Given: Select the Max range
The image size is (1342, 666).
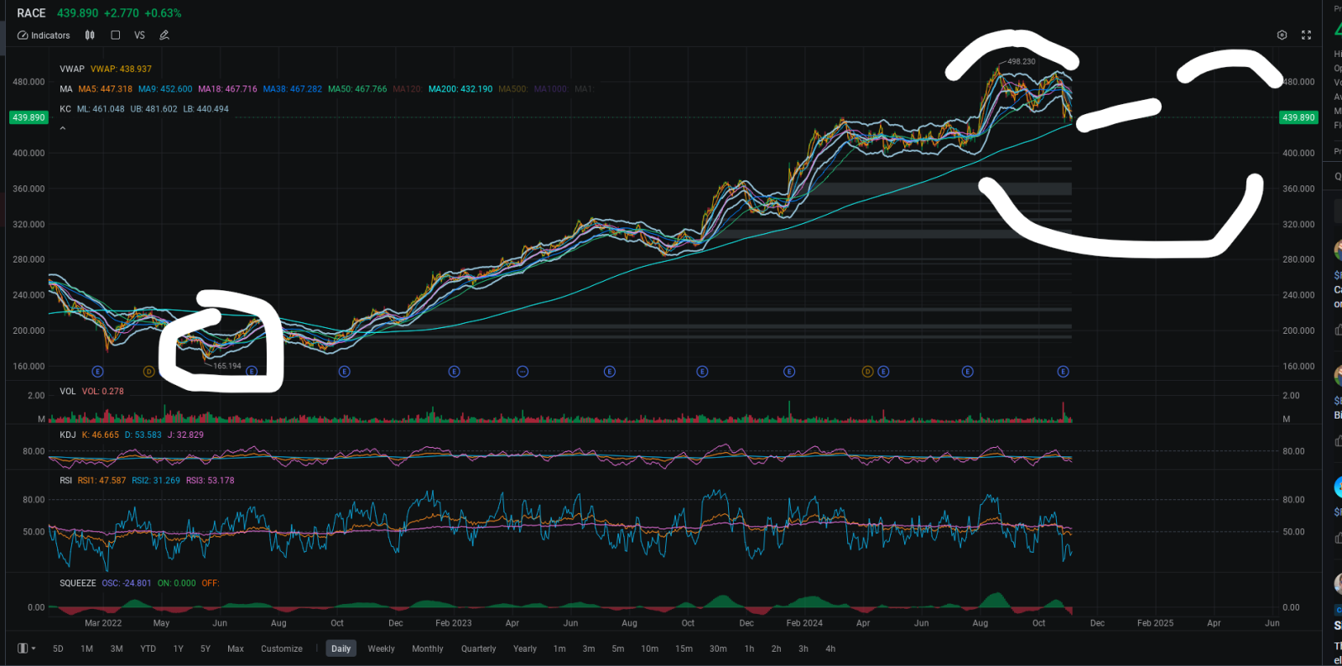Looking at the screenshot, I should pyautogui.click(x=236, y=648).
